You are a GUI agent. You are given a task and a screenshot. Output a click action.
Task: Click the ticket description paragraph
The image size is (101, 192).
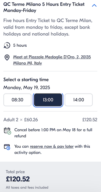point(48,27)
